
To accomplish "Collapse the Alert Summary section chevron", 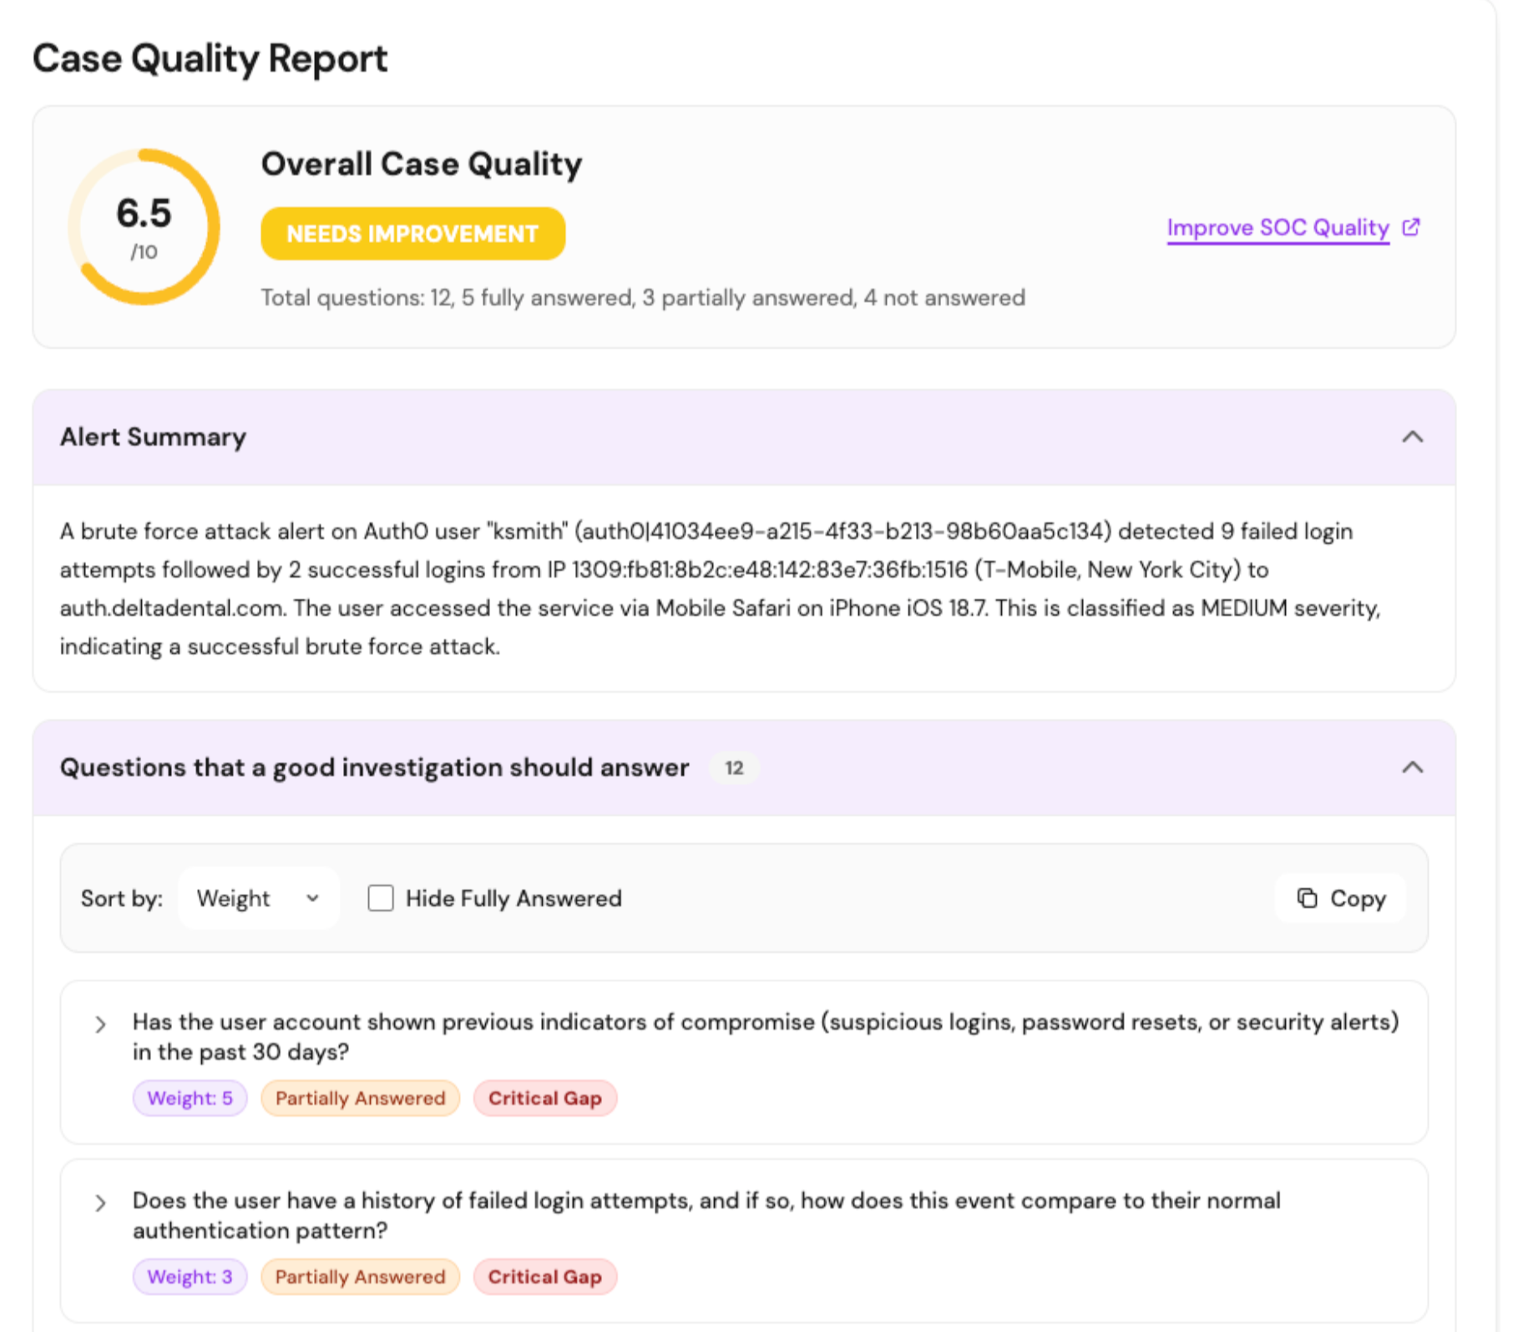I will coord(1412,436).
